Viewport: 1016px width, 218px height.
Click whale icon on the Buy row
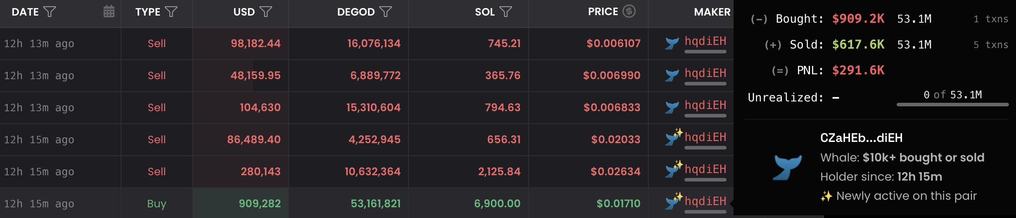pos(673,202)
